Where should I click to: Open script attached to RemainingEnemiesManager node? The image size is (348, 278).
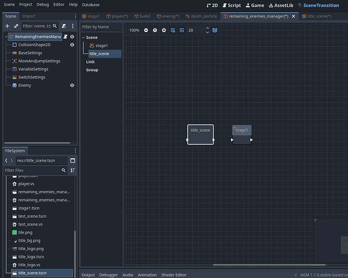tap(66, 37)
